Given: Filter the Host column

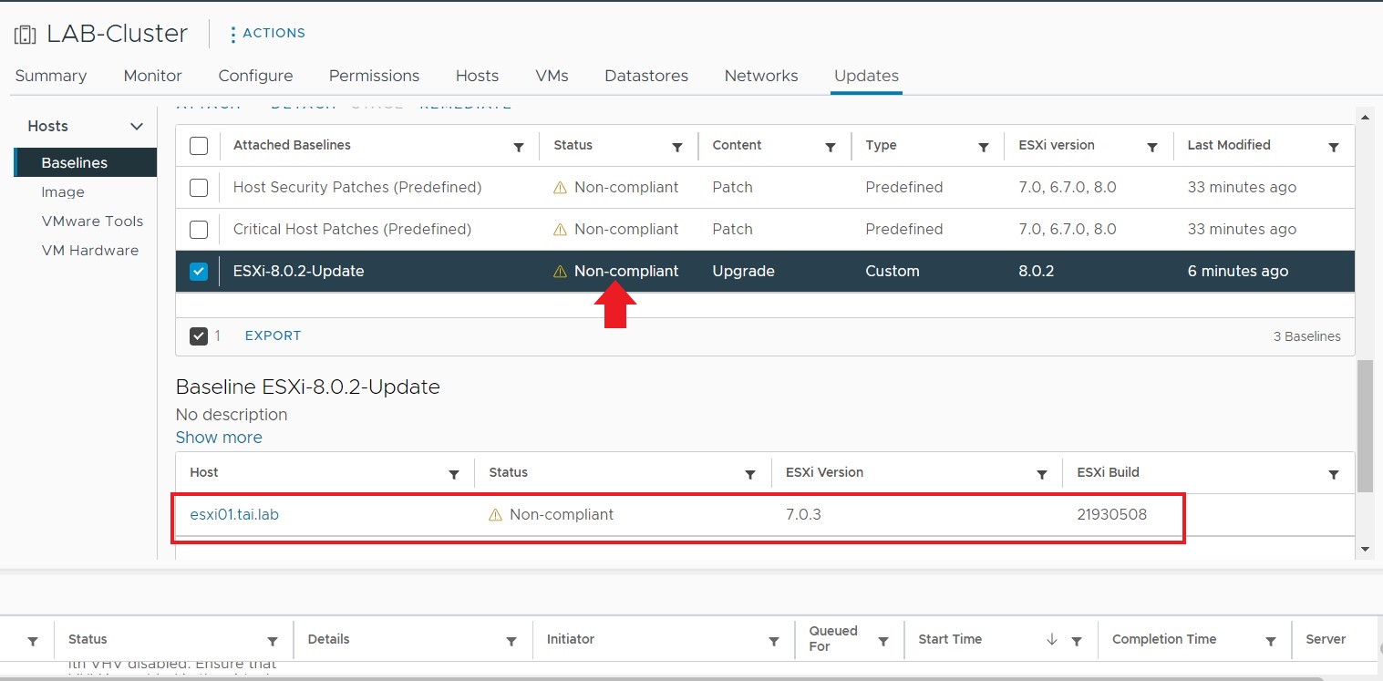Looking at the screenshot, I should pyautogui.click(x=454, y=474).
